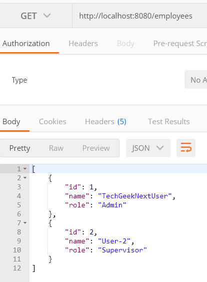Select the Pretty response view
The image size is (207, 282).
coord(19,148)
